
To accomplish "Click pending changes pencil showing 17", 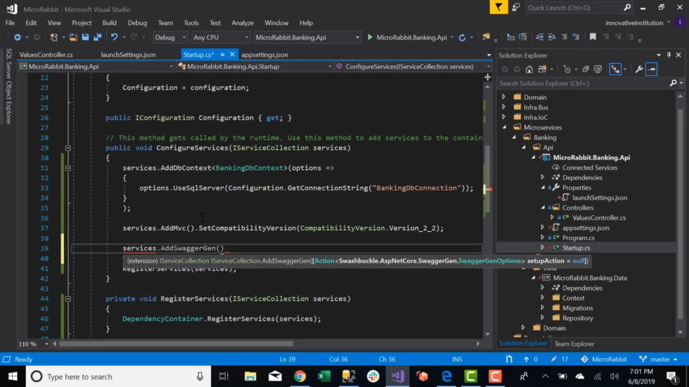I will (x=559, y=359).
